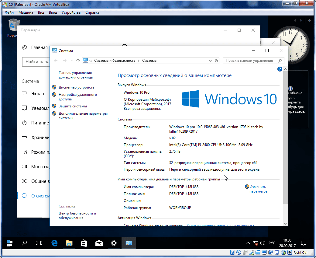
Task: Go up one level in System window
Action: point(78,61)
